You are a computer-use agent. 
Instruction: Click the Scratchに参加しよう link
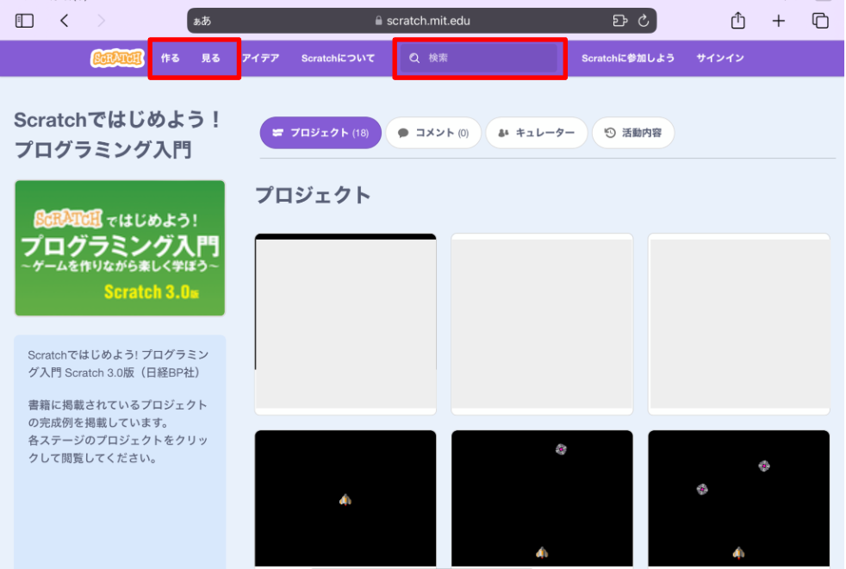[x=628, y=58]
